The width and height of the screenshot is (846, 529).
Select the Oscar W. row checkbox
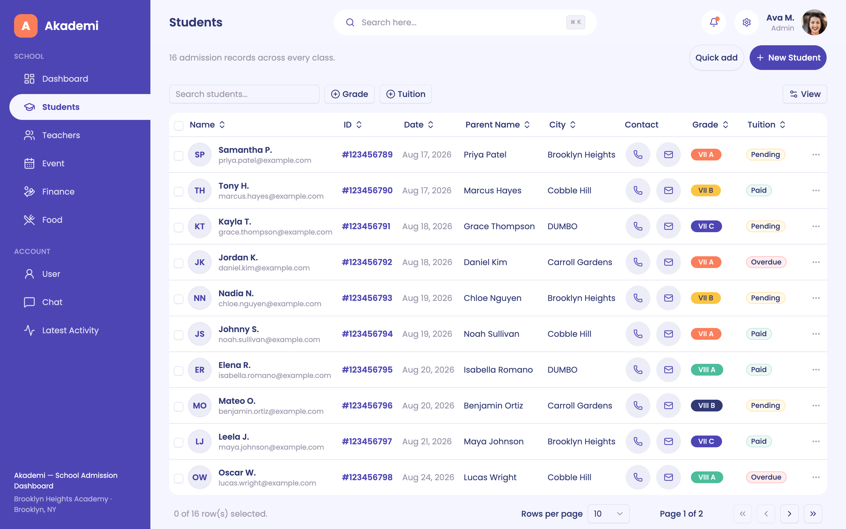(x=179, y=478)
